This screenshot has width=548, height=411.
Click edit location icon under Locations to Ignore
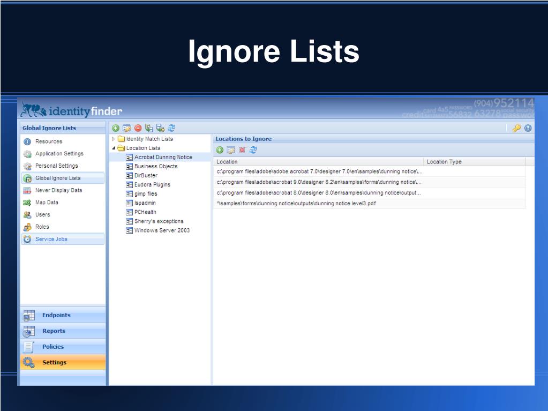[x=231, y=150]
